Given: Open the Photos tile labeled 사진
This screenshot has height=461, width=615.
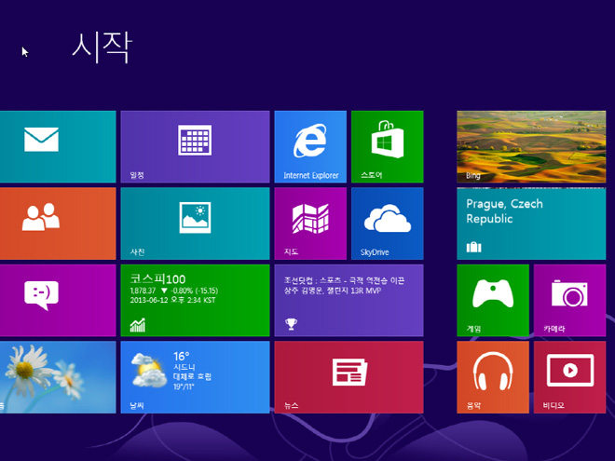Looking at the screenshot, I should [x=195, y=224].
